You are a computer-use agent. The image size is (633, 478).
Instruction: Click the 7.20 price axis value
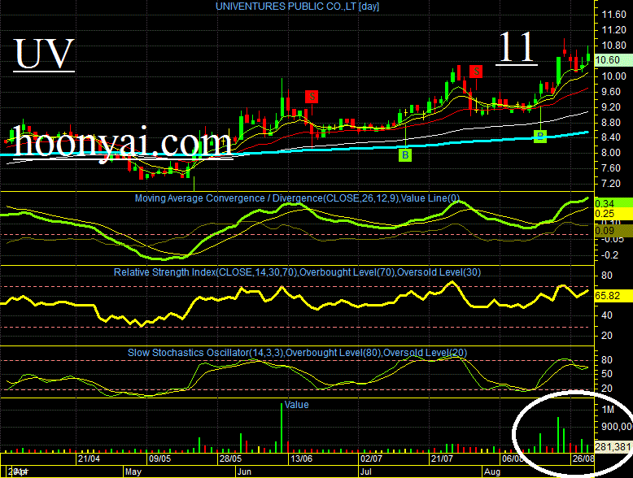pyautogui.click(x=611, y=184)
